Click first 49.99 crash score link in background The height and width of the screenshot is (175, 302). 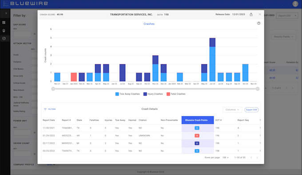click(272, 70)
